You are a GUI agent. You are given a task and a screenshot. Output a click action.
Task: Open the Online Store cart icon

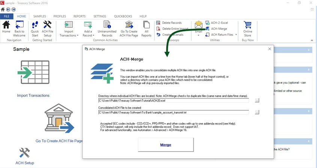pos(248,25)
